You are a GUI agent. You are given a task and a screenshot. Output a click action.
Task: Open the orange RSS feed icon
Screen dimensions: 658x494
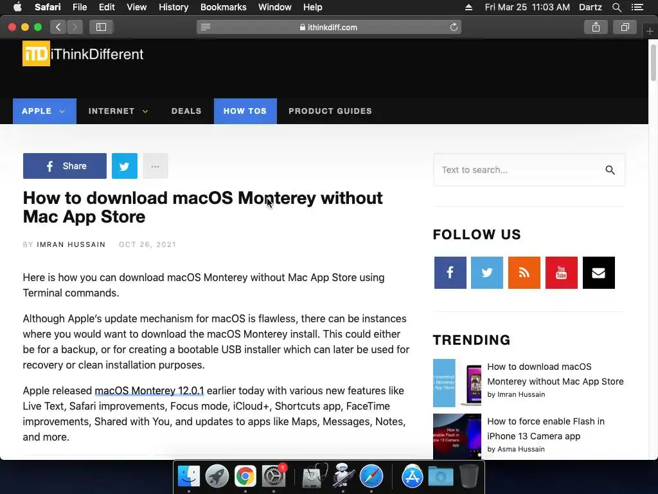[524, 273]
